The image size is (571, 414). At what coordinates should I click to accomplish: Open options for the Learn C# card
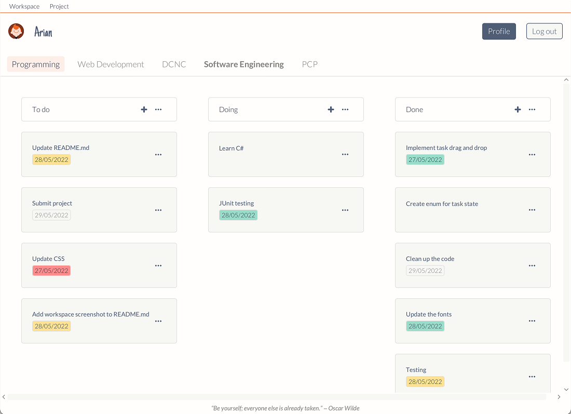[x=345, y=154]
